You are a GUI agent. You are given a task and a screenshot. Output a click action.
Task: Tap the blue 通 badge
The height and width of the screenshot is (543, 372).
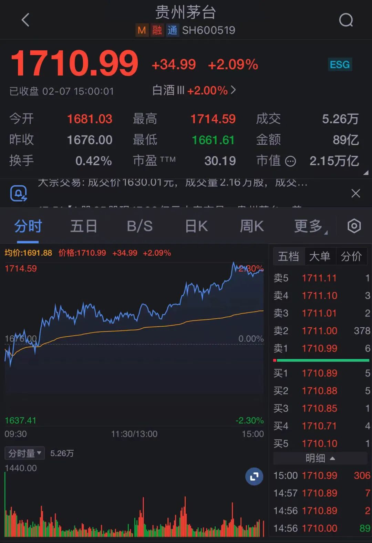tap(172, 30)
